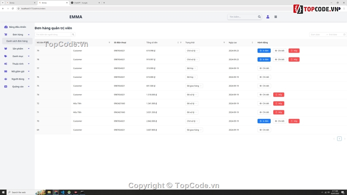Image resolution: width=347 pixels, height=195 pixels.
Task: Click the Bảng điều khiển dashboard icon
Action: (6, 27)
